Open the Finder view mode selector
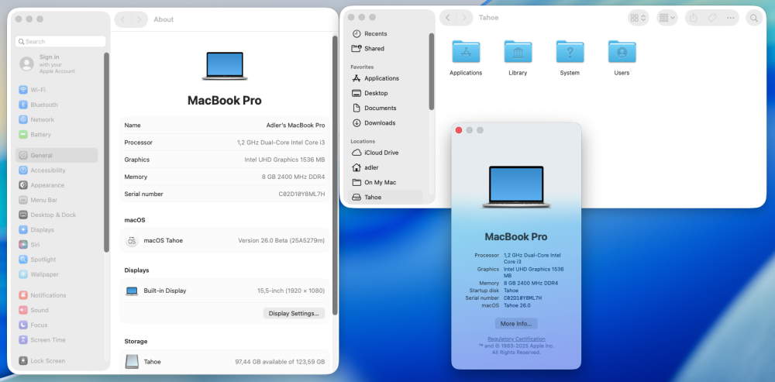The height and width of the screenshot is (382, 775). [x=638, y=18]
